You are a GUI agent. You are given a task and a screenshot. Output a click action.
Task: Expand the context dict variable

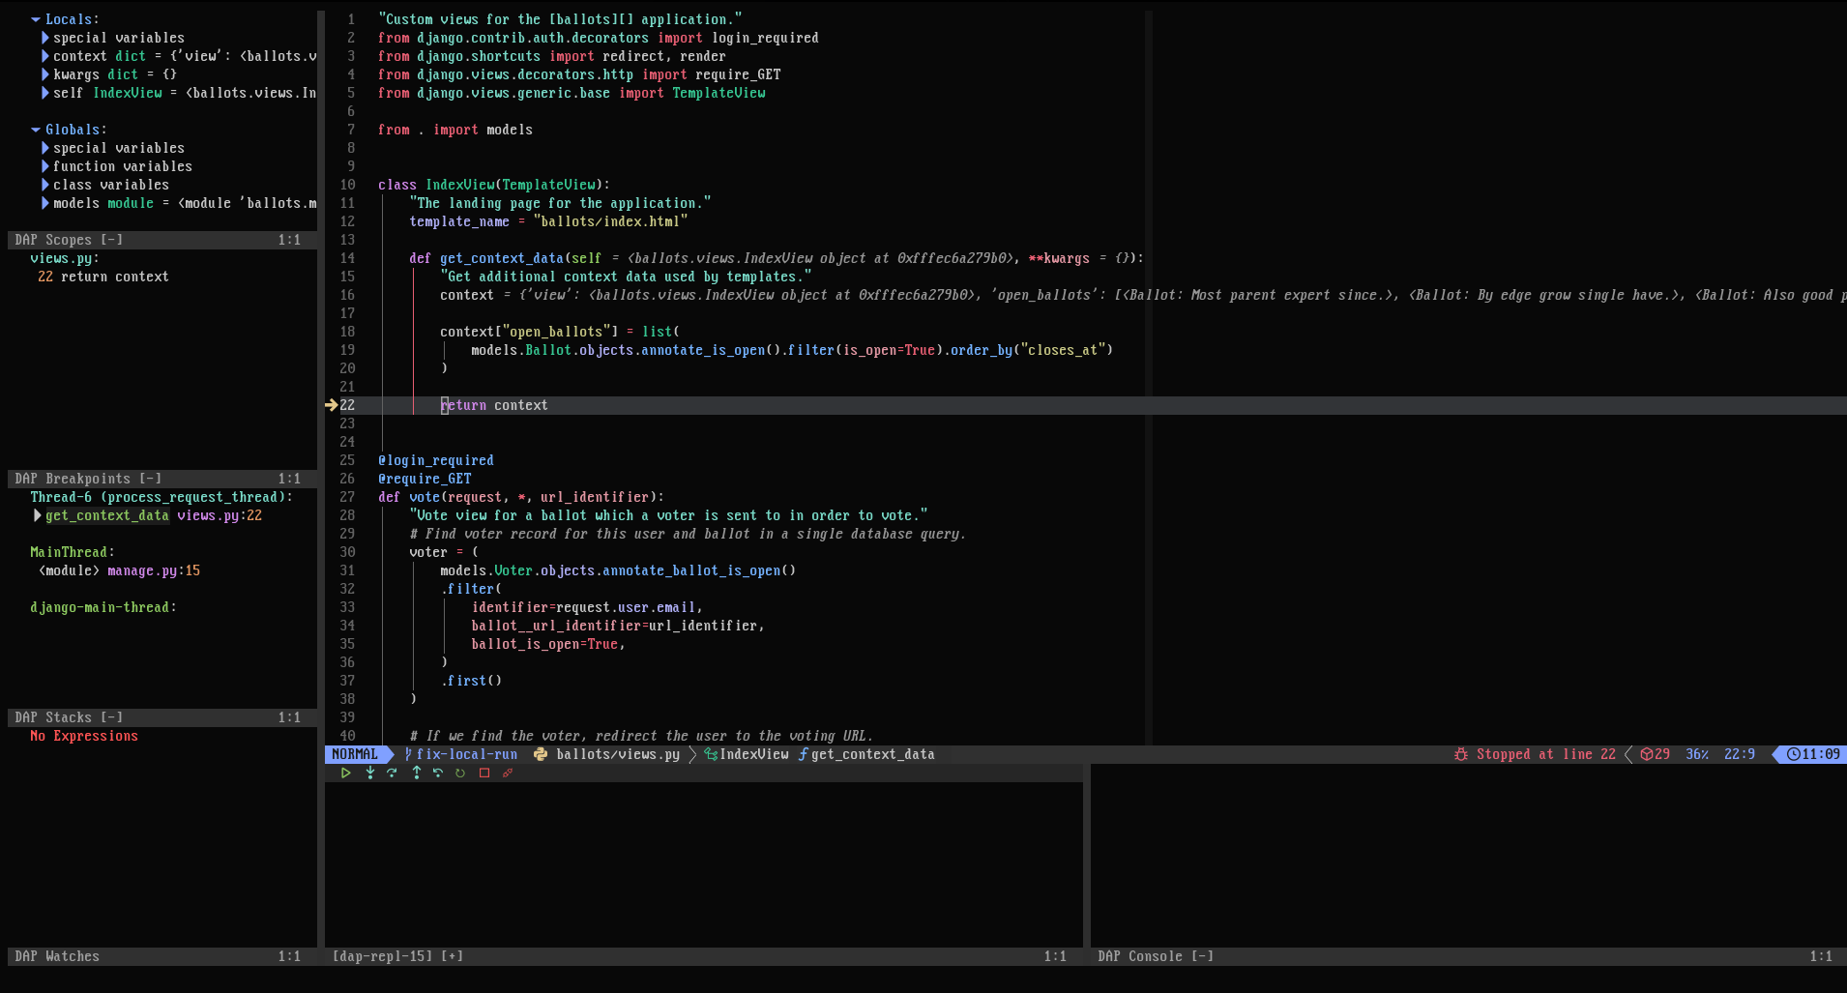tap(44, 56)
